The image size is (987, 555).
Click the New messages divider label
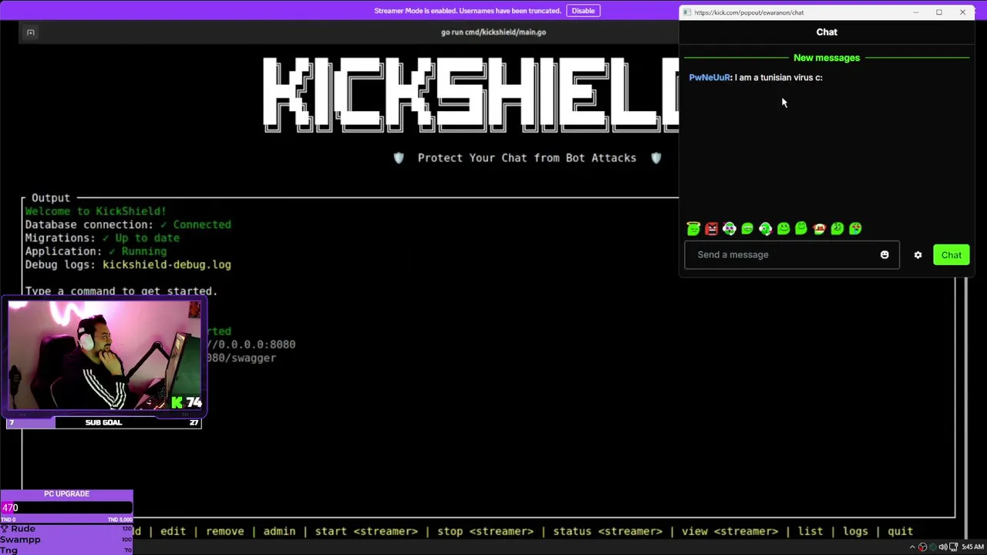[x=827, y=58]
